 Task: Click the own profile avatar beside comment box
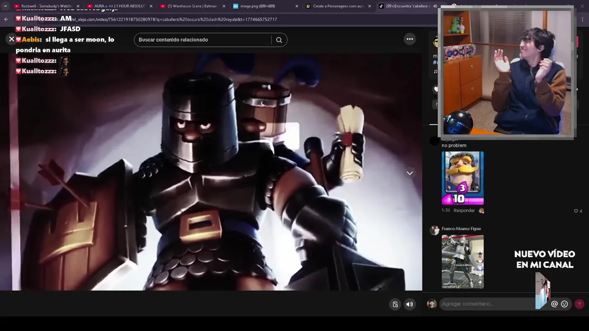pos(431,304)
